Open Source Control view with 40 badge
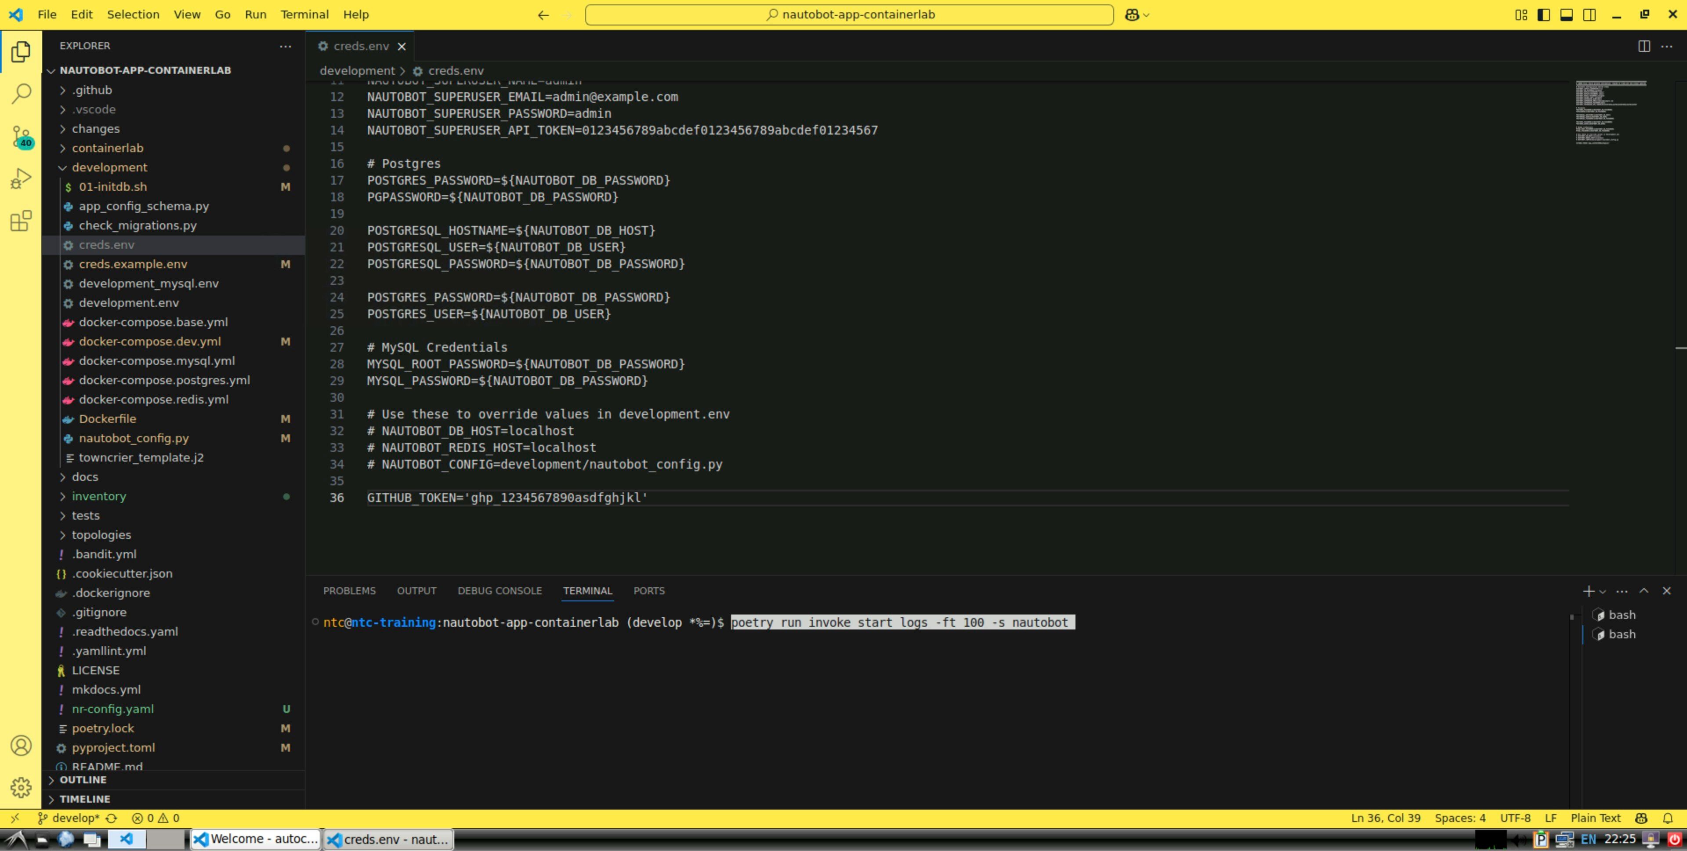This screenshot has height=851, width=1687. click(21, 136)
